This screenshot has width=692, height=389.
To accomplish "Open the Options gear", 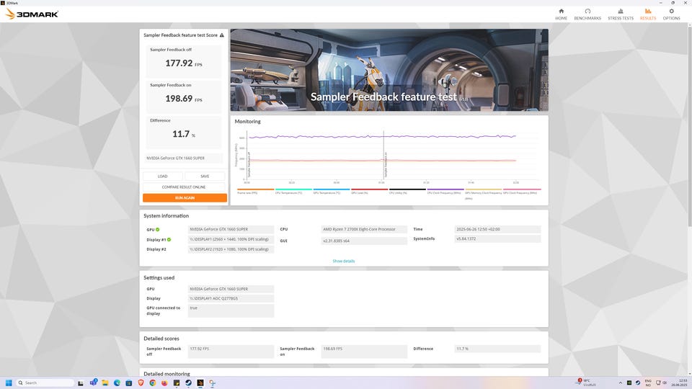I will point(671,13).
